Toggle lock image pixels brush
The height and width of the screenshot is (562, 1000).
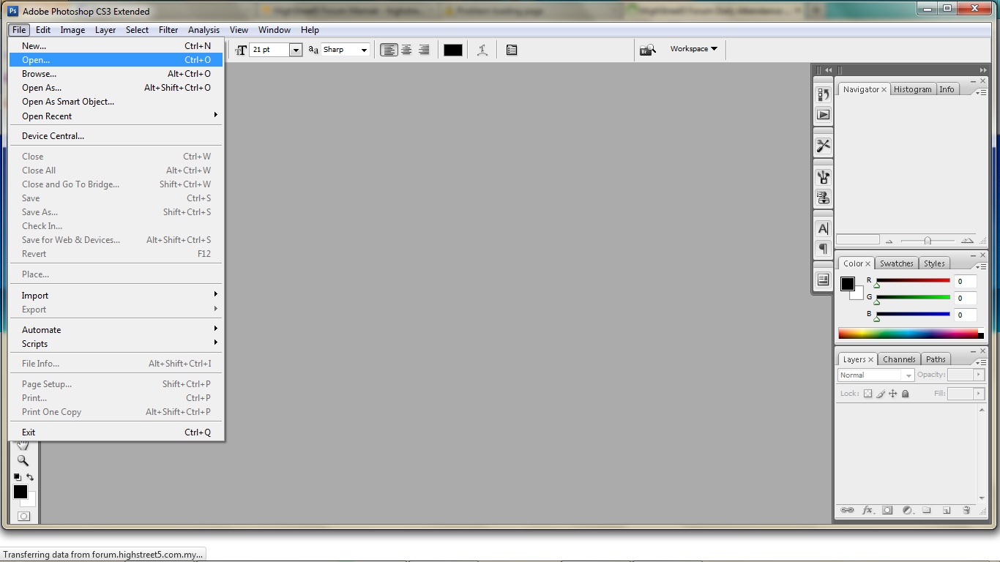coord(881,394)
